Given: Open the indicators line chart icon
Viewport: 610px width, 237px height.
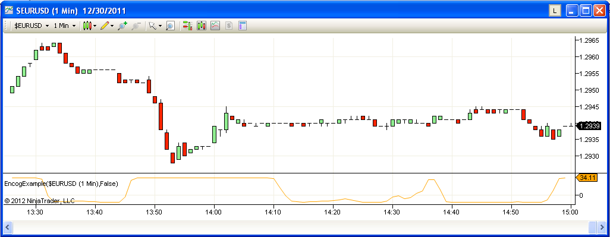Looking at the screenshot, I should (x=215, y=26).
